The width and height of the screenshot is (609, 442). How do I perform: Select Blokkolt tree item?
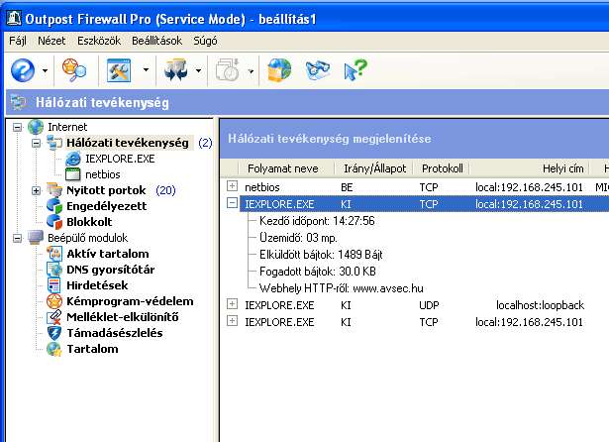tap(89, 222)
